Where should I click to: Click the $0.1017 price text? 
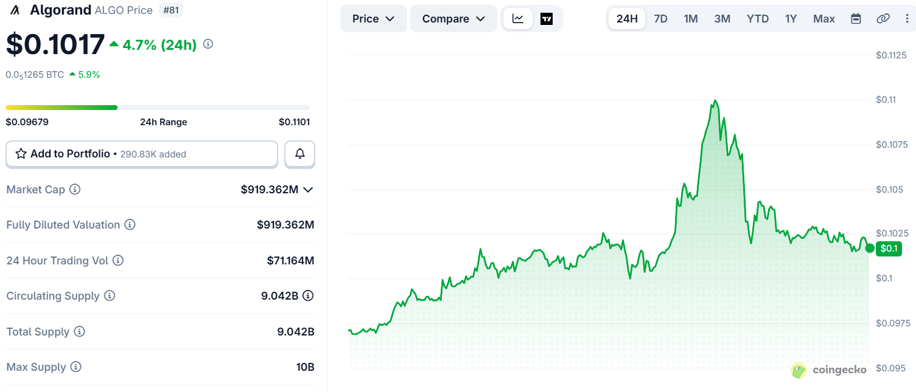coord(55,44)
